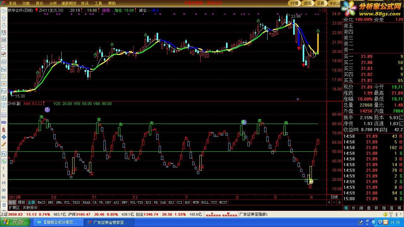Open the 功能 menu
The height and width of the screenshot is (227, 404).
click(x=26, y=3)
